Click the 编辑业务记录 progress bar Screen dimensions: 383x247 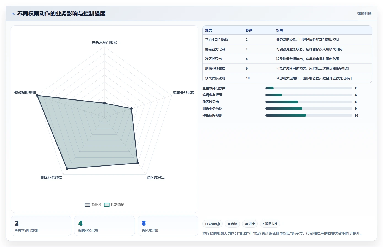(x=309, y=95)
